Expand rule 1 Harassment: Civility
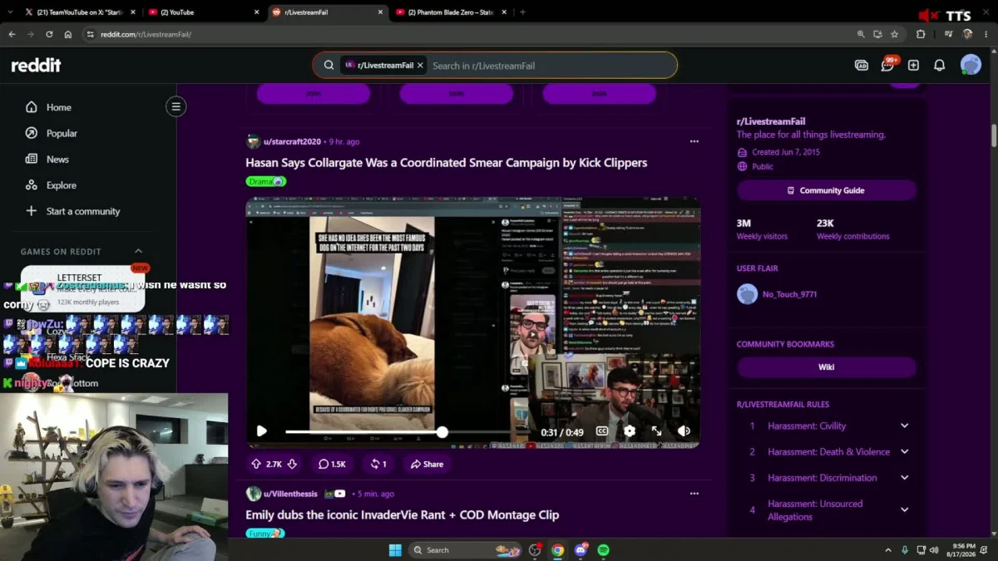 click(904, 426)
